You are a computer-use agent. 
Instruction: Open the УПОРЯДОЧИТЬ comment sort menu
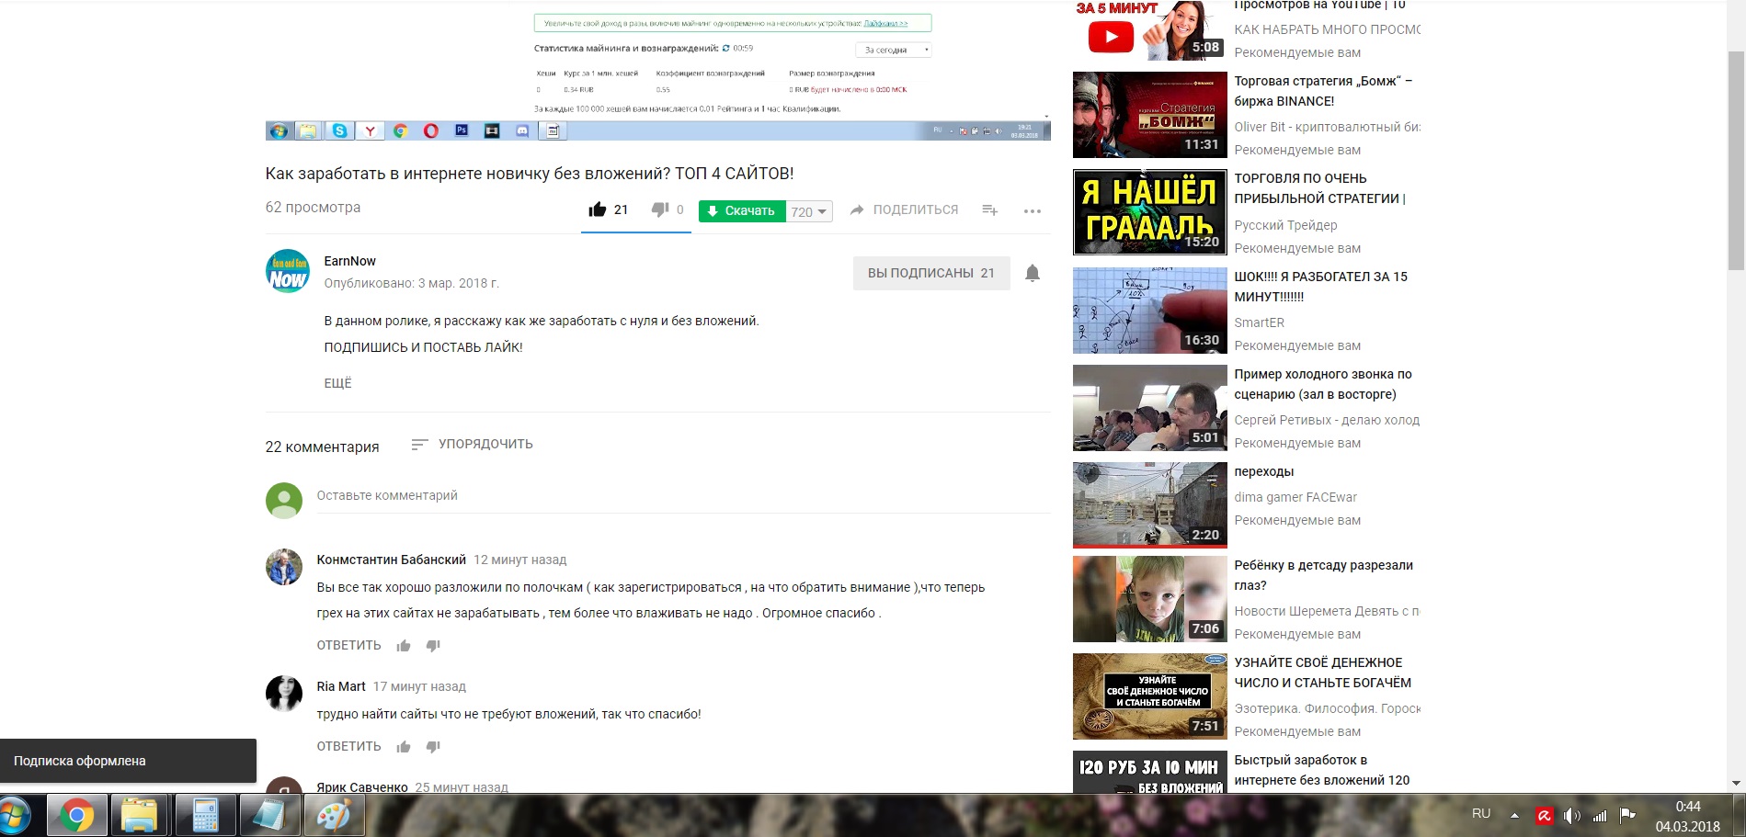[472, 444]
